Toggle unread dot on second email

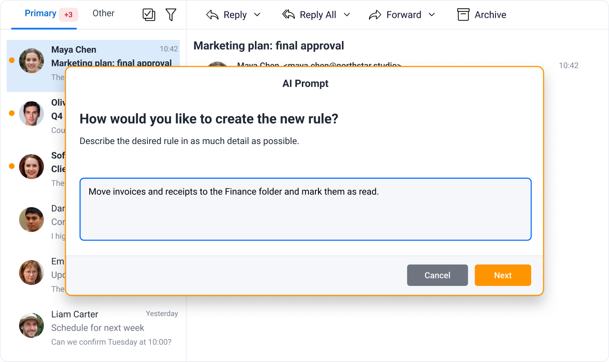(12, 113)
